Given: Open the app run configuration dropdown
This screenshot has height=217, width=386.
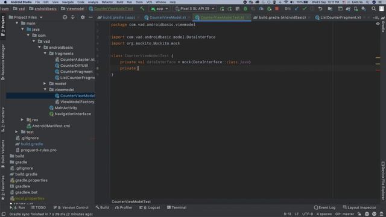Looking at the screenshot, I should point(159,8).
